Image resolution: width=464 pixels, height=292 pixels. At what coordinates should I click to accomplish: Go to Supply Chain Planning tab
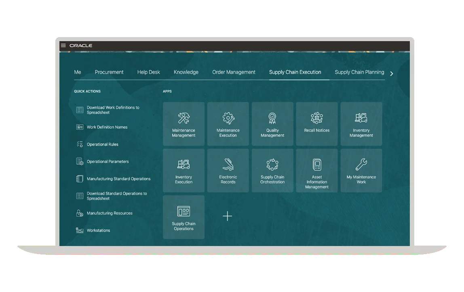pyautogui.click(x=359, y=72)
